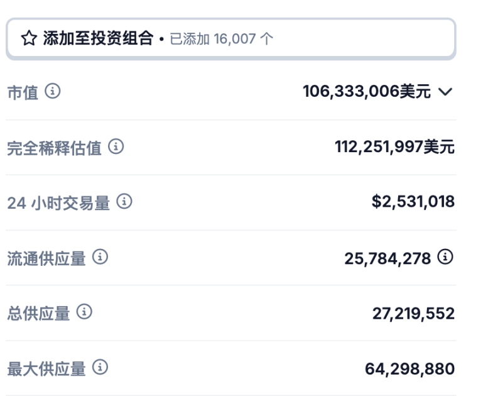Click the 106,333,006美元 market cap value
Viewport: 483px width, 396px height.
click(x=367, y=92)
